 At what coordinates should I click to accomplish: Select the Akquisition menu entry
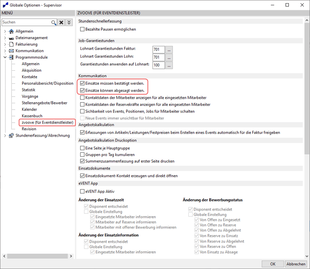click(32, 70)
